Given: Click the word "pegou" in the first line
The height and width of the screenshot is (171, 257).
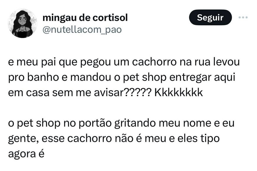Looking at the screenshot, I should click(x=96, y=63).
